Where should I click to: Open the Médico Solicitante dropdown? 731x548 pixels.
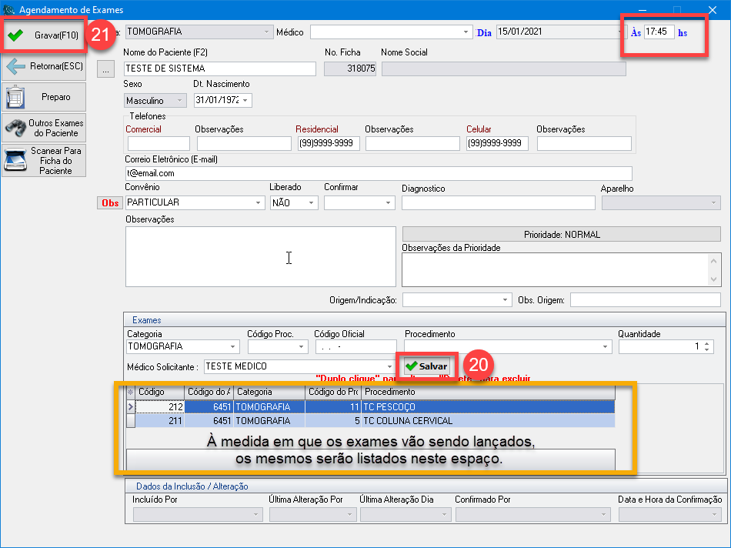pos(389,366)
